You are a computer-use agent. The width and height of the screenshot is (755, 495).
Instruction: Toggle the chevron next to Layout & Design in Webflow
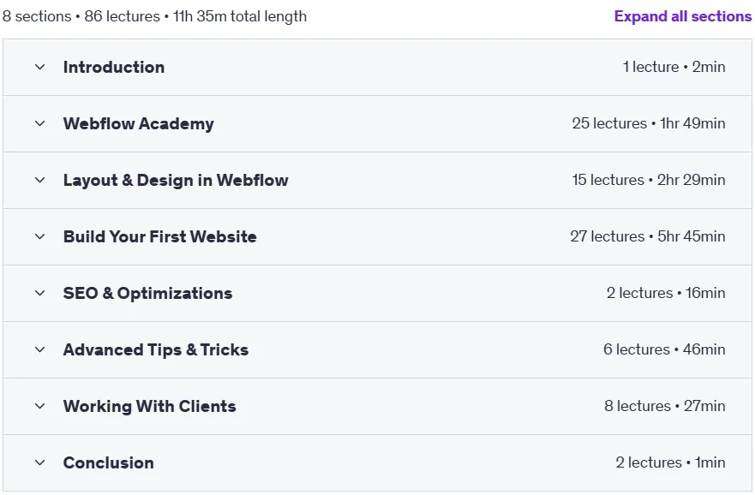(x=40, y=180)
